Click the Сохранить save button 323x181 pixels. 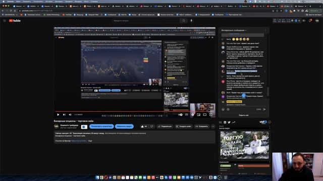pos(201,126)
